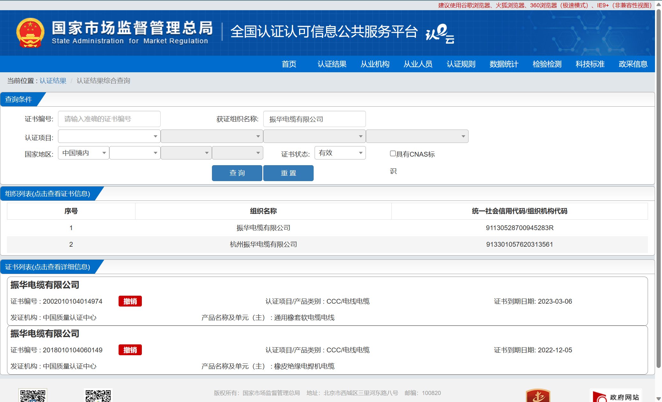Screen dimensions: 662x402
Task: Open second 认证项目 dropdown
Action: (212, 136)
